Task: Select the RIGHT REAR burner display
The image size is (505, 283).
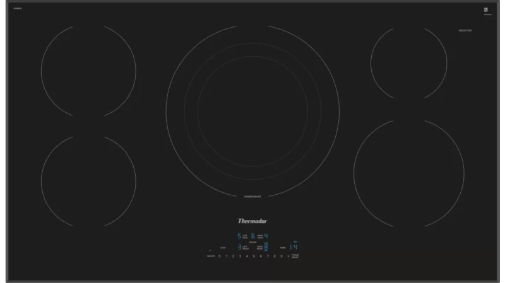Action: (266, 236)
